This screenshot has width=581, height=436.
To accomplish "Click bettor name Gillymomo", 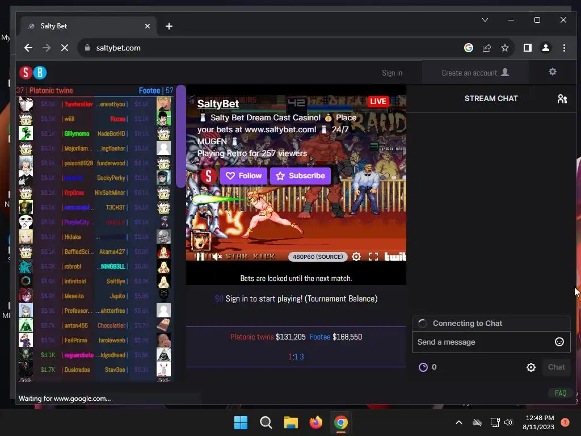I will point(77,133).
